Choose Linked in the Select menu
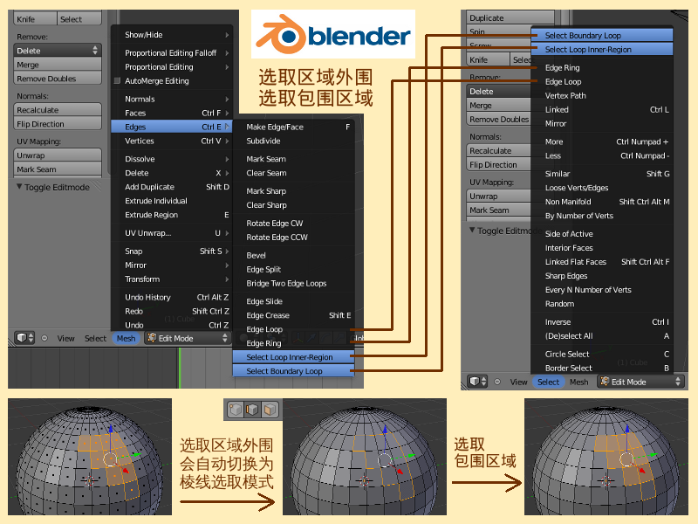698x524 pixels. (x=602, y=110)
